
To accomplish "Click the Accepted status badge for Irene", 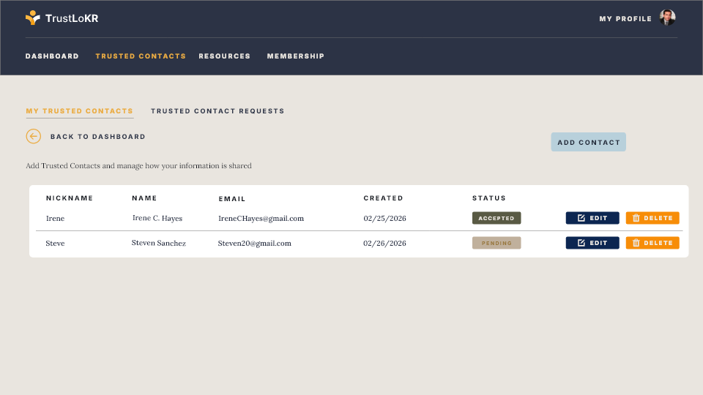I will point(496,218).
